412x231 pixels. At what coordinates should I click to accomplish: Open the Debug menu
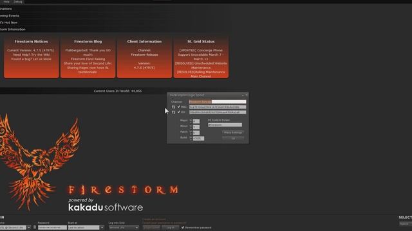coord(18,1)
